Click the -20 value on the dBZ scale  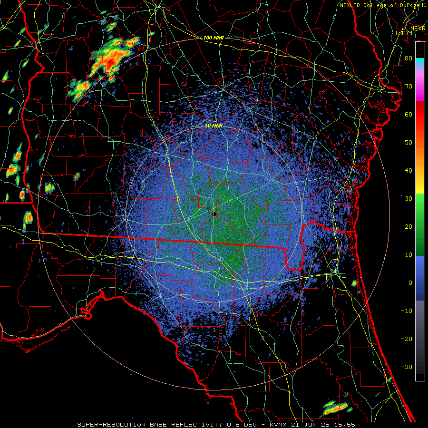pos(407,339)
